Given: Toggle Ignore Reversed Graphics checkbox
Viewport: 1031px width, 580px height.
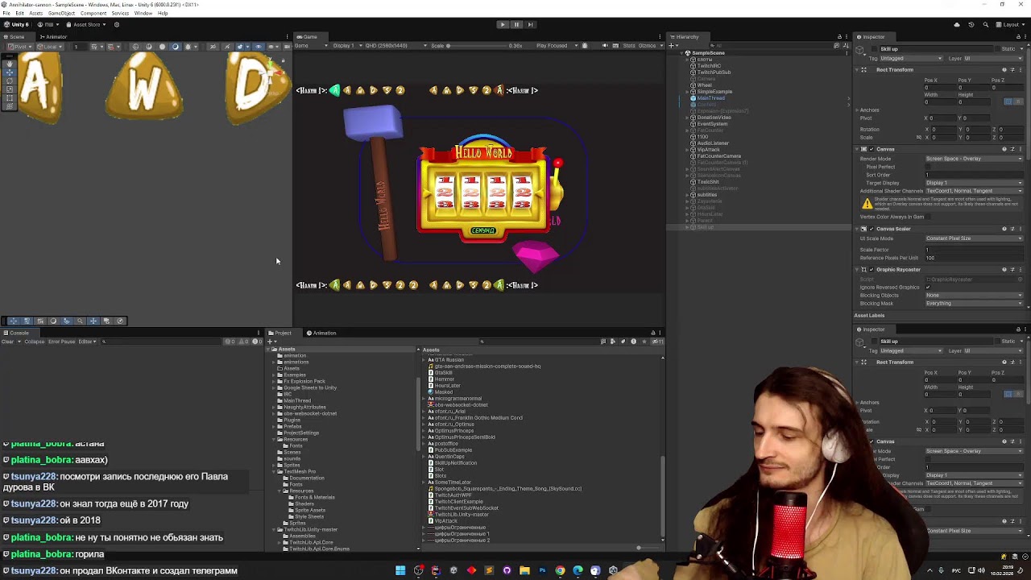Looking at the screenshot, I should click(x=928, y=287).
